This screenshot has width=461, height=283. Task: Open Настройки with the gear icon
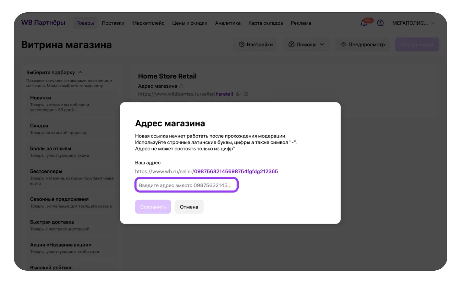pyautogui.click(x=256, y=45)
